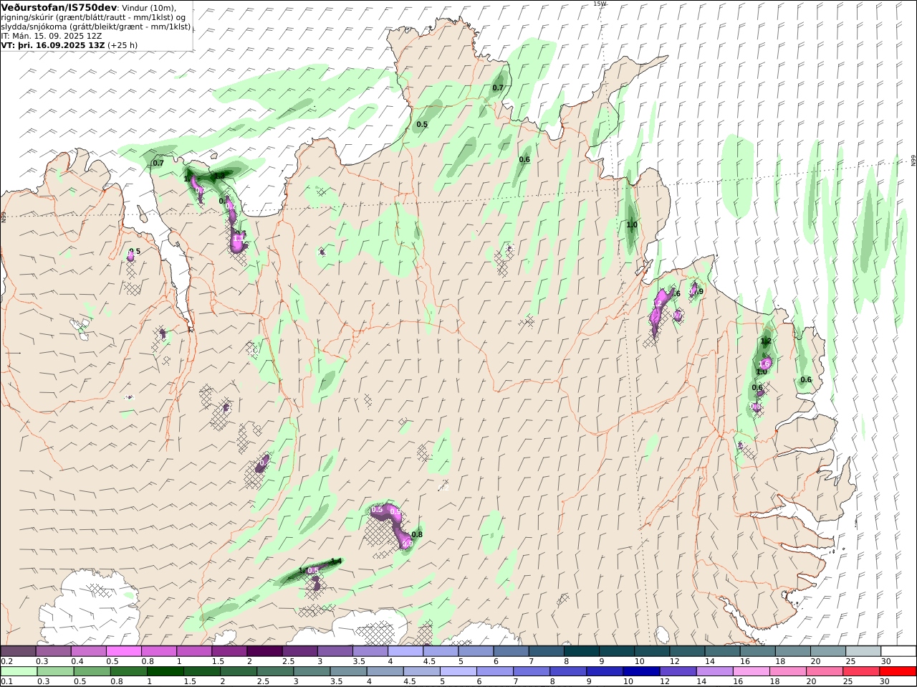Choose the green-row swatch between 0.5 and 0.8
The width and height of the screenshot is (917, 687).
[x=92, y=671]
